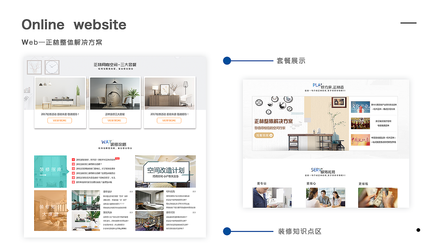
Task: Open the 材料选购 section heading
Action: 170,192
